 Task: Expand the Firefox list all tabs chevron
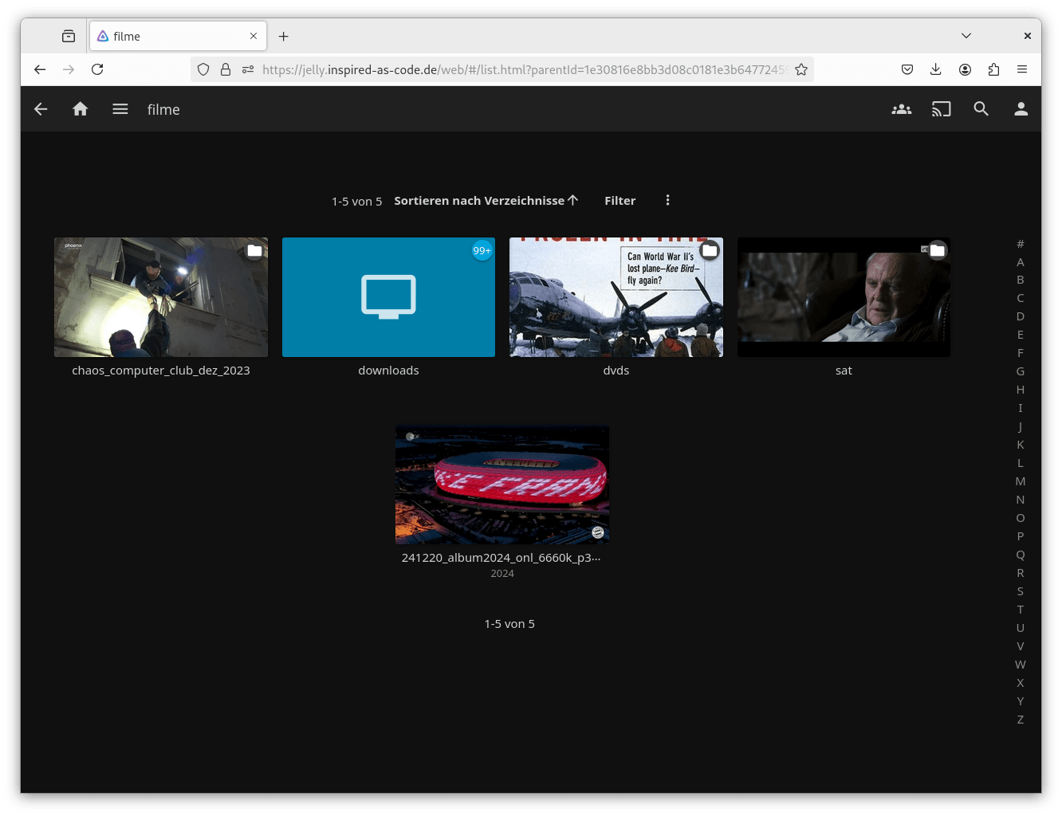point(966,36)
